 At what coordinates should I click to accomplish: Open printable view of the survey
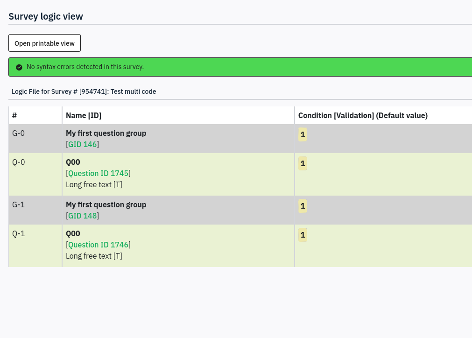(44, 43)
